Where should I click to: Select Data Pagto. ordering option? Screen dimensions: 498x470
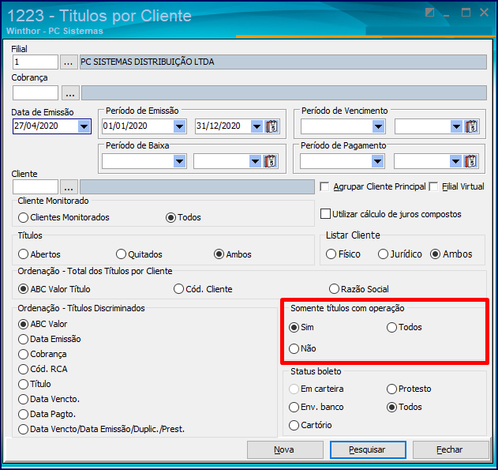(x=23, y=414)
